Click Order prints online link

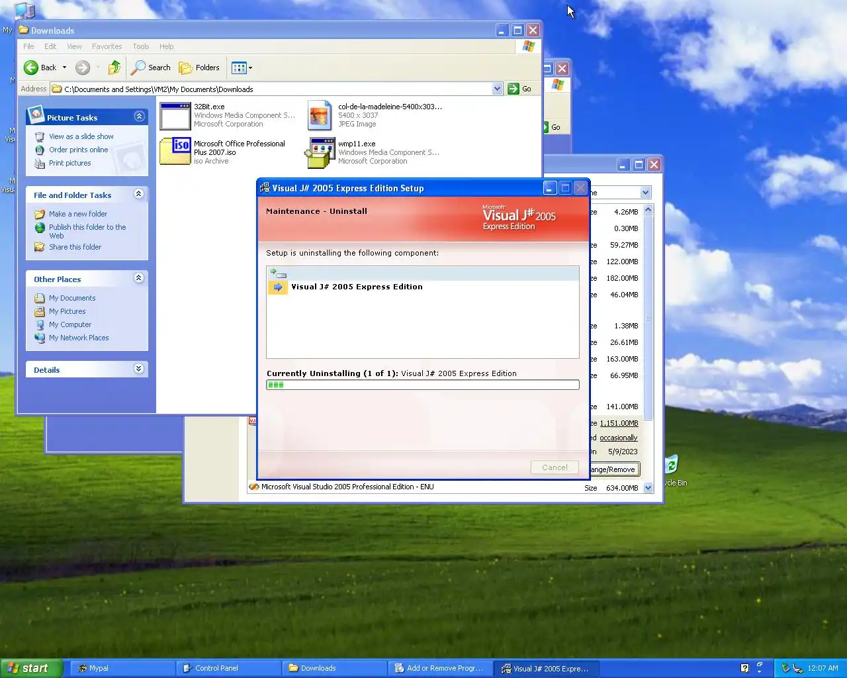click(78, 150)
